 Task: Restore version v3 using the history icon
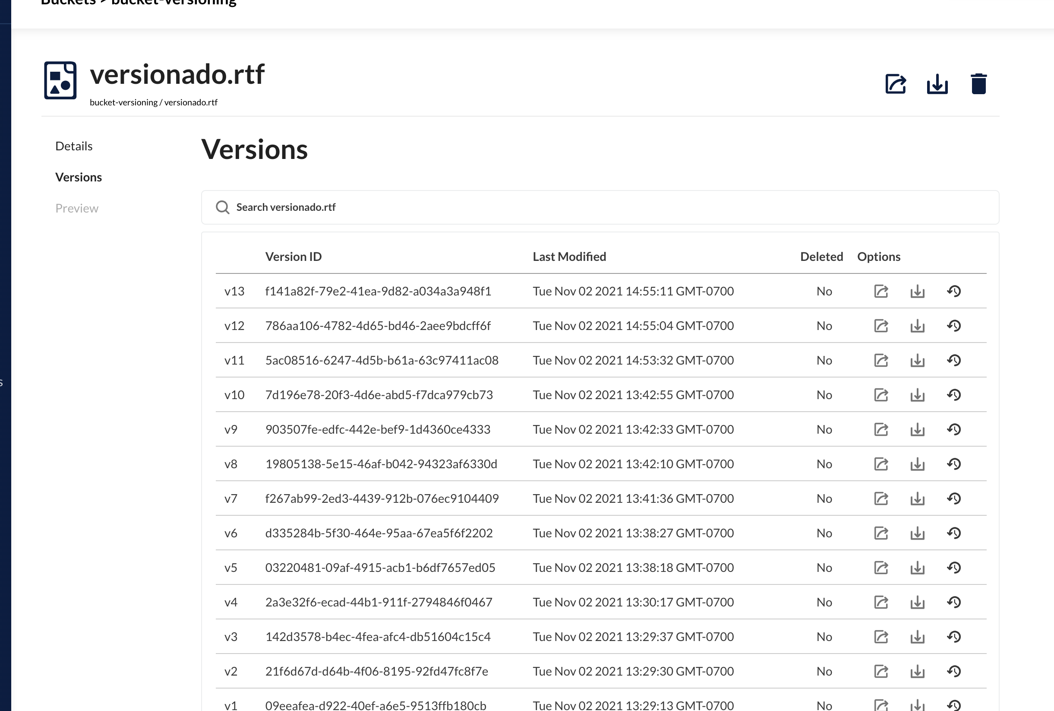click(954, 637)
